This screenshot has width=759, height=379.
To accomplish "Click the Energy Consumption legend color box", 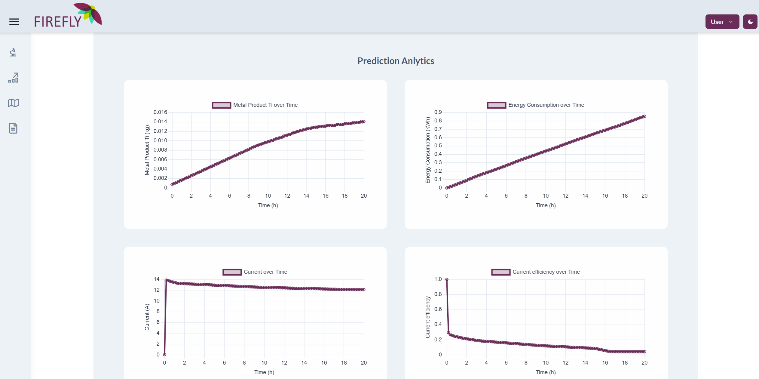I will tap(497, 105).
